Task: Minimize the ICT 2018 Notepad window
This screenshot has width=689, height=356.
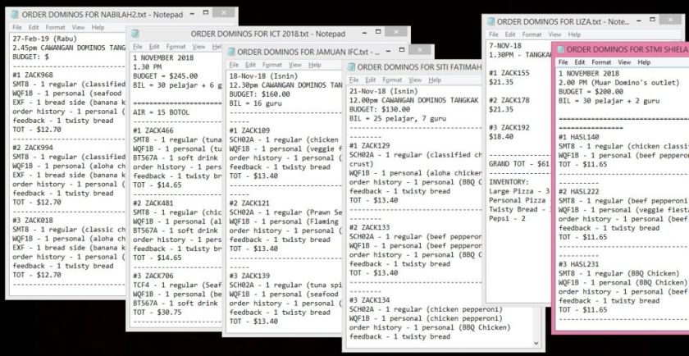Action: click(x=364, y=32)
